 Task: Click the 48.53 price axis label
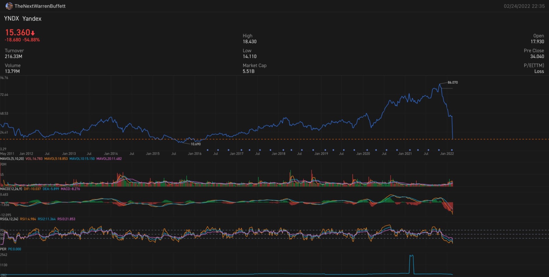pos(4,113)
